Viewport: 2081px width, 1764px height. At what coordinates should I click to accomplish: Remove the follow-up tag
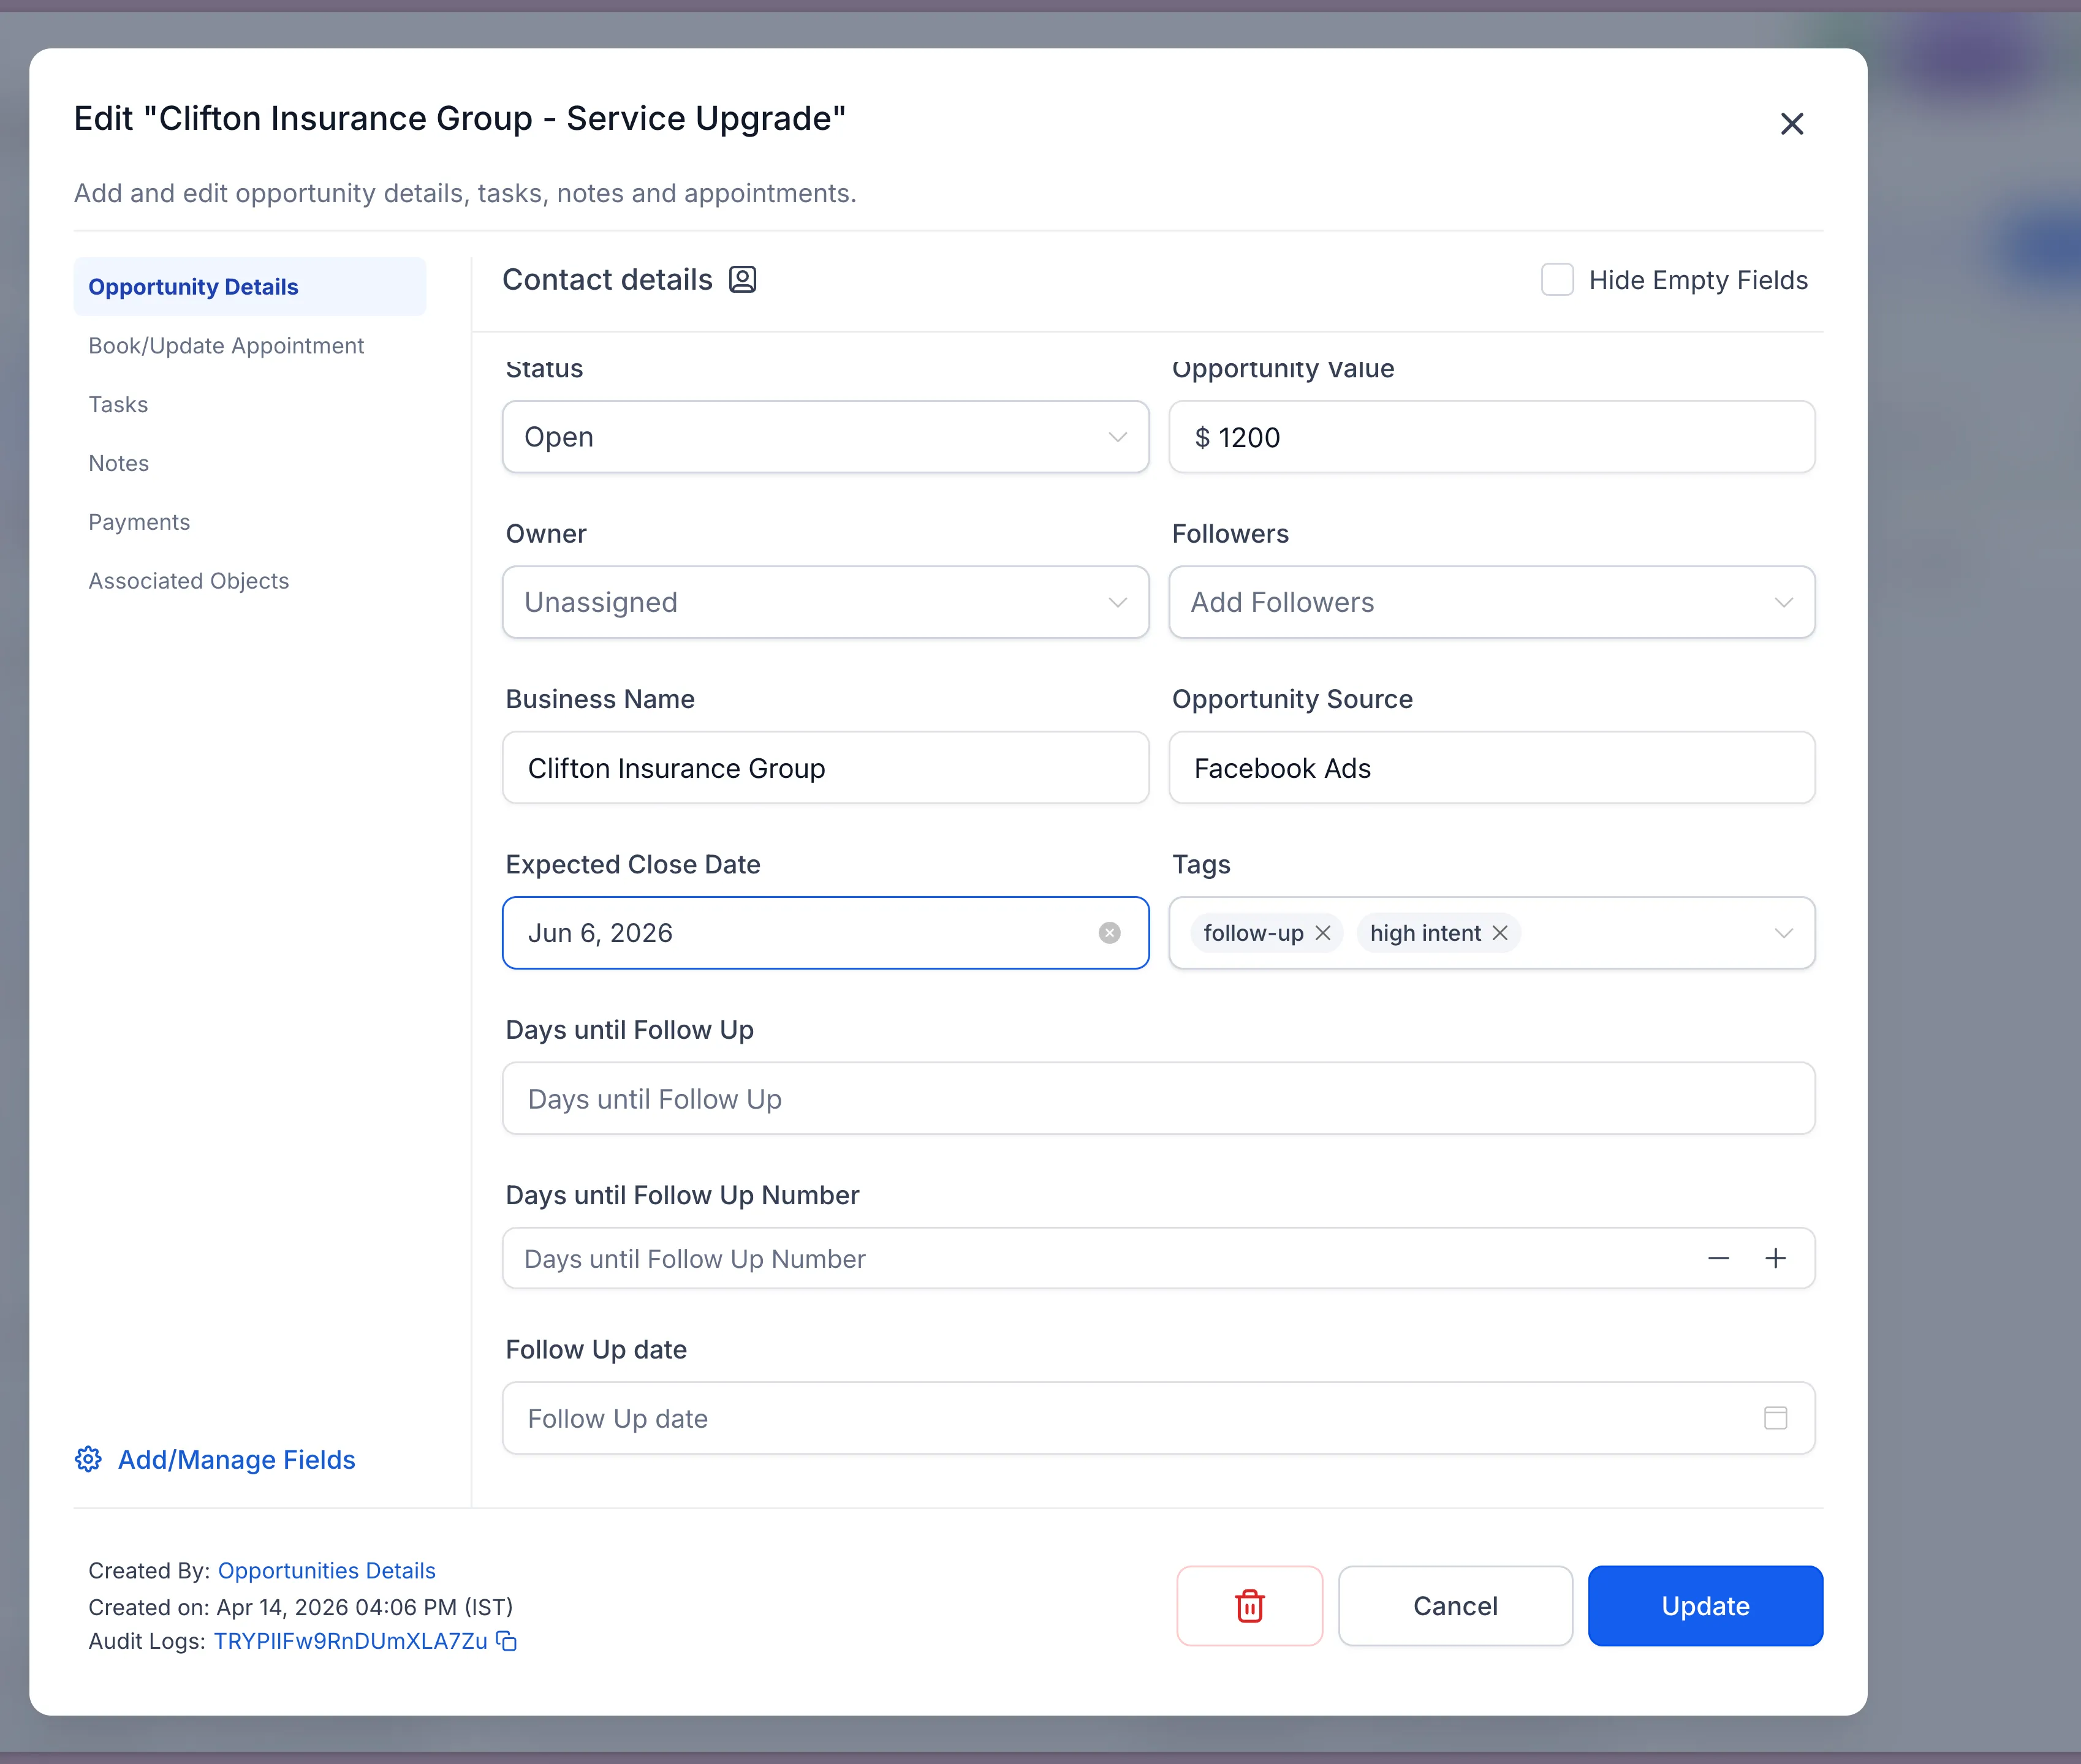tap(1322, 933)
